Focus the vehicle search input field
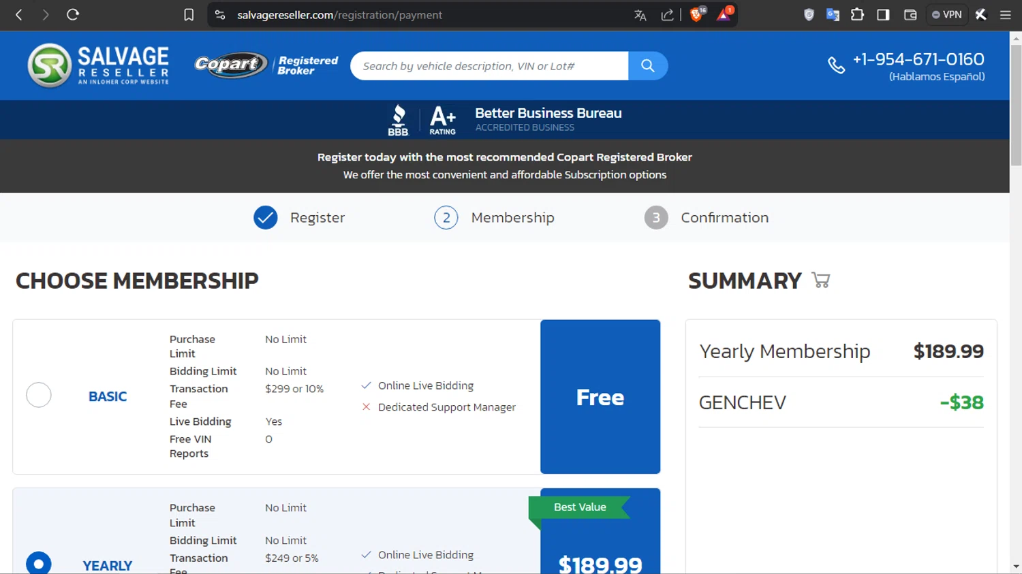The height and width of the screenshot is (574, 1022). point(489,66)
